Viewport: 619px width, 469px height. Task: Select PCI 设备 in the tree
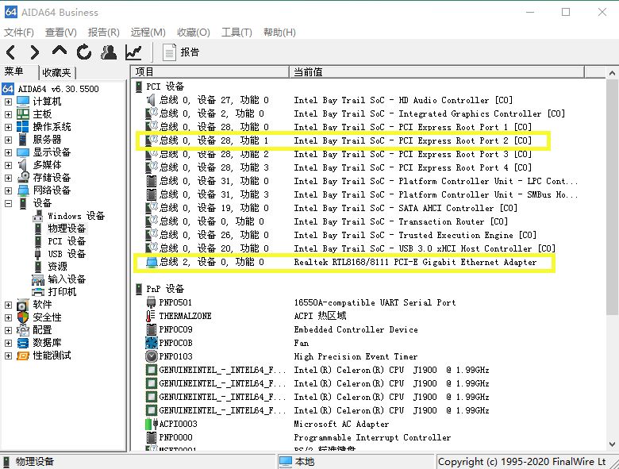coord(67,240)
